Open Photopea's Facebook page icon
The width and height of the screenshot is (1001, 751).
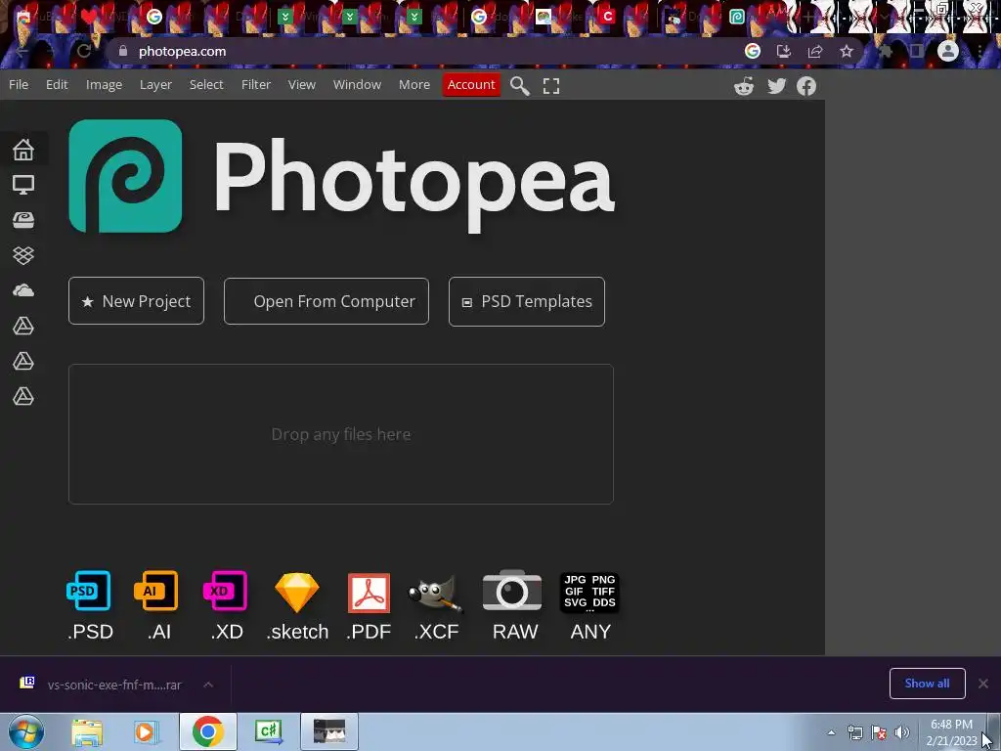click(x=806, y=86)
